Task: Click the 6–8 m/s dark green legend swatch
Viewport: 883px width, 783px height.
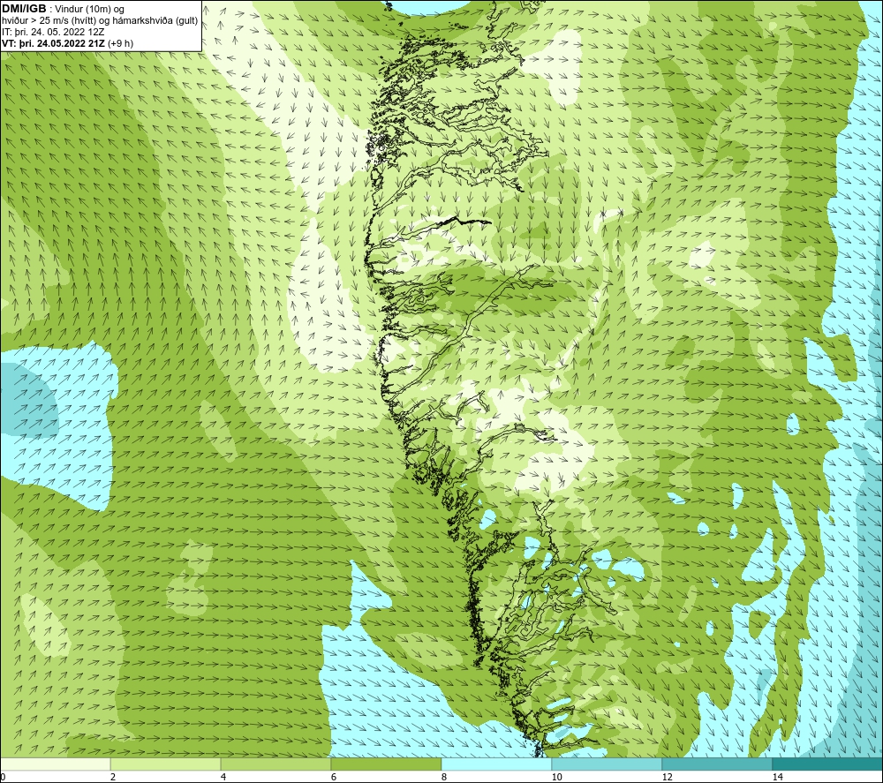Action: click(387, 764)
